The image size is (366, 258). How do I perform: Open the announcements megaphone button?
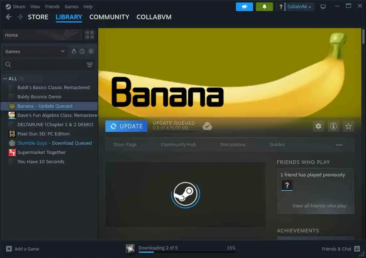[244, 7]
